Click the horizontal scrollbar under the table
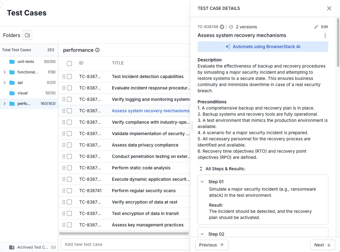 tap(124, 234)
